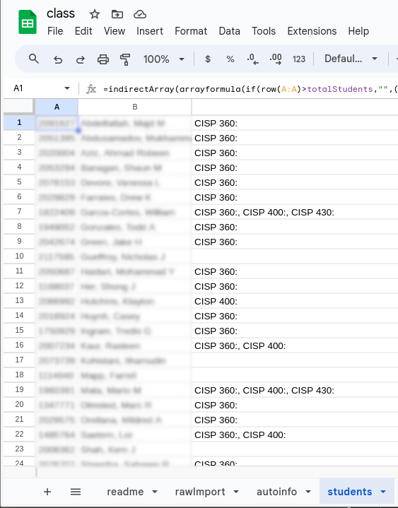Screen dimensions: 398x508
Task: Click the select-all corner box
Action: pos(18,107)
